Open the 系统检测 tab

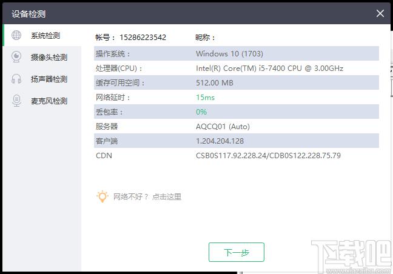pos(42,35)
